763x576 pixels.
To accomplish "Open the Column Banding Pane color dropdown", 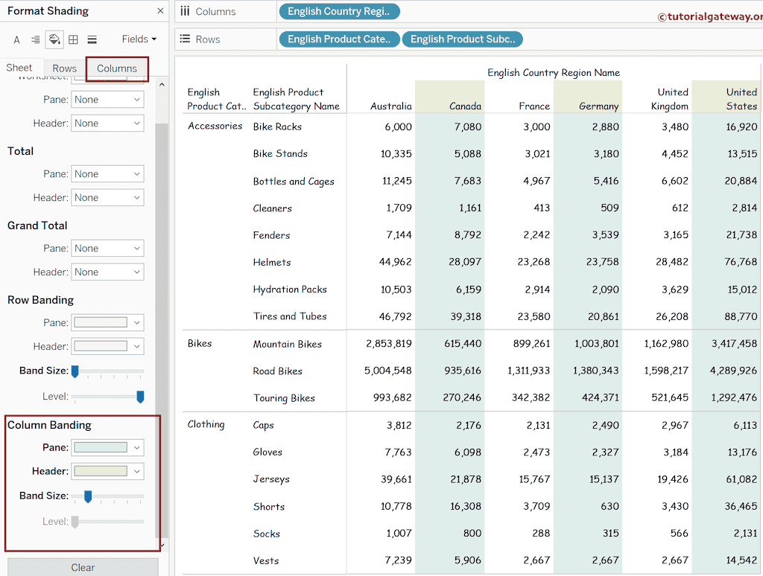I will click(107, 447).
